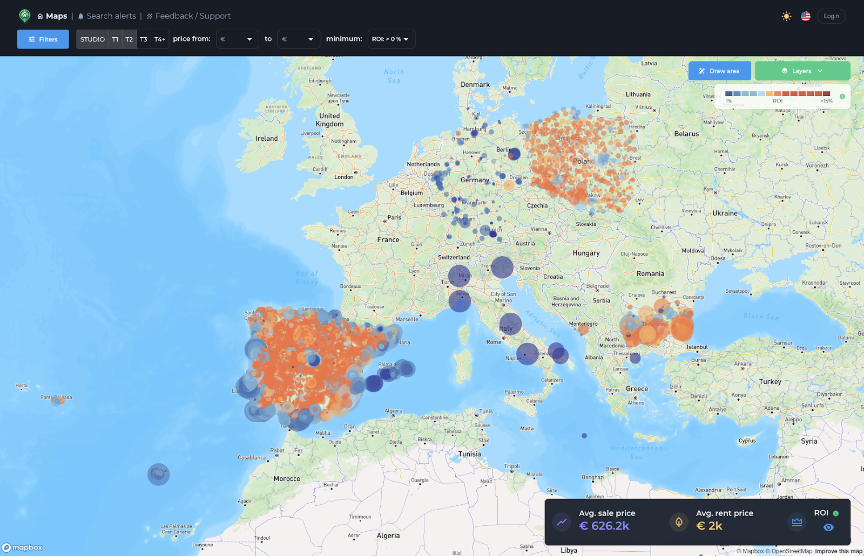The height and width of the screenshot is (556, 864).
Task: Click the light yellow-orange legend swatch
Action: point(769,94)
